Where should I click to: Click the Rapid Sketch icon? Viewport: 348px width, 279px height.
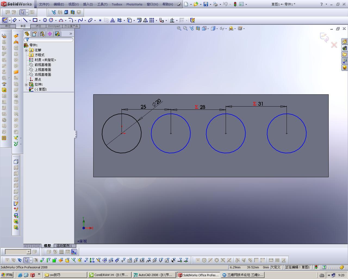click(x=192, y=20)
